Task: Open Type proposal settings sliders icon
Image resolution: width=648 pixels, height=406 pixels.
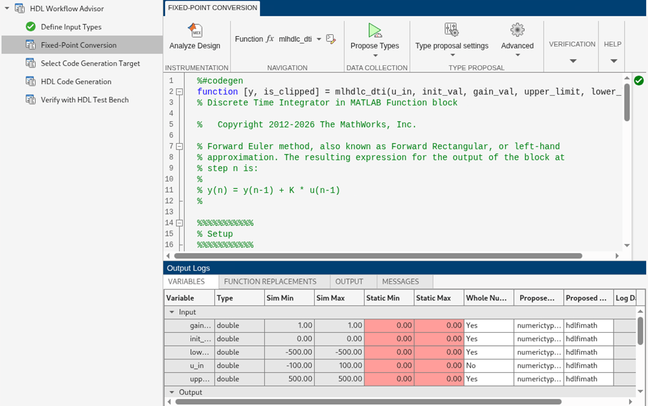Action: (x=451, y=30)
